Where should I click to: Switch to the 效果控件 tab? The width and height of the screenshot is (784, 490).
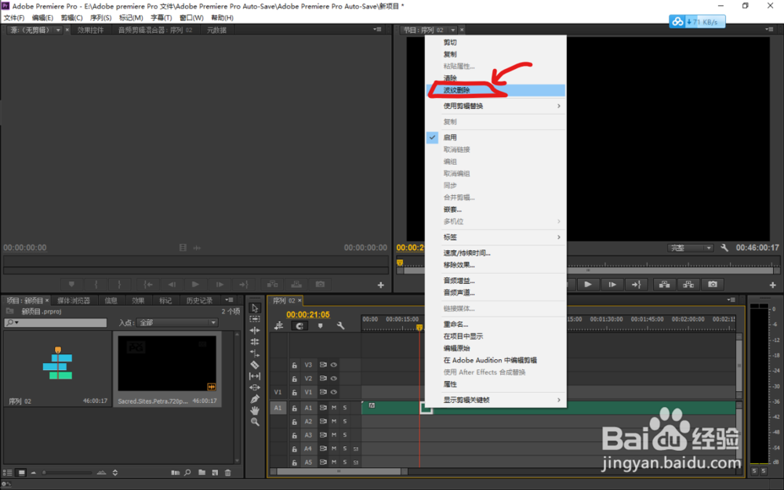pyautogui.click(x=90, y=30)
